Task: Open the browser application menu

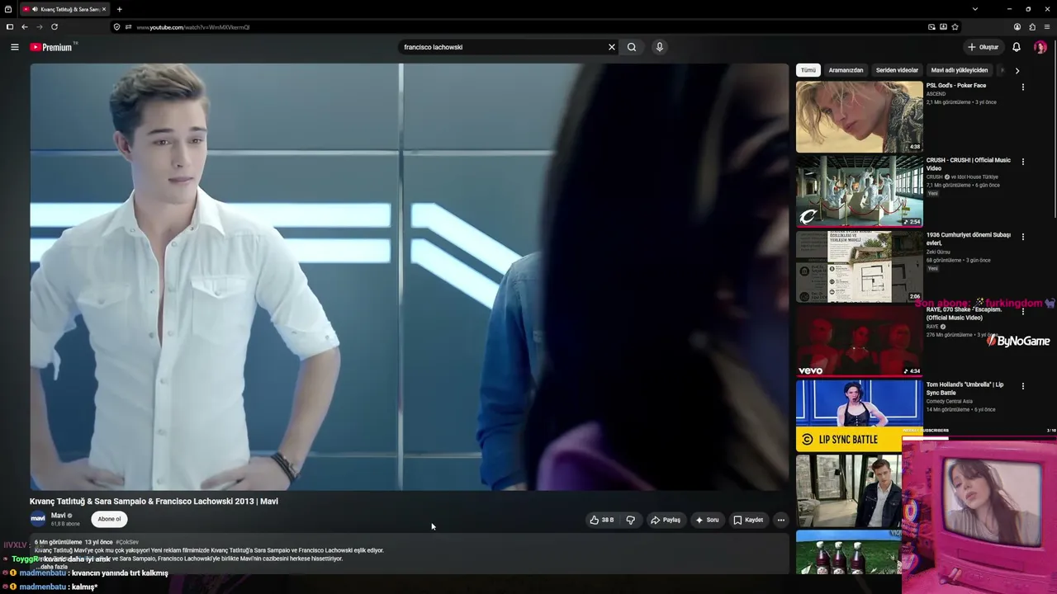Action: coord(1047,27)
